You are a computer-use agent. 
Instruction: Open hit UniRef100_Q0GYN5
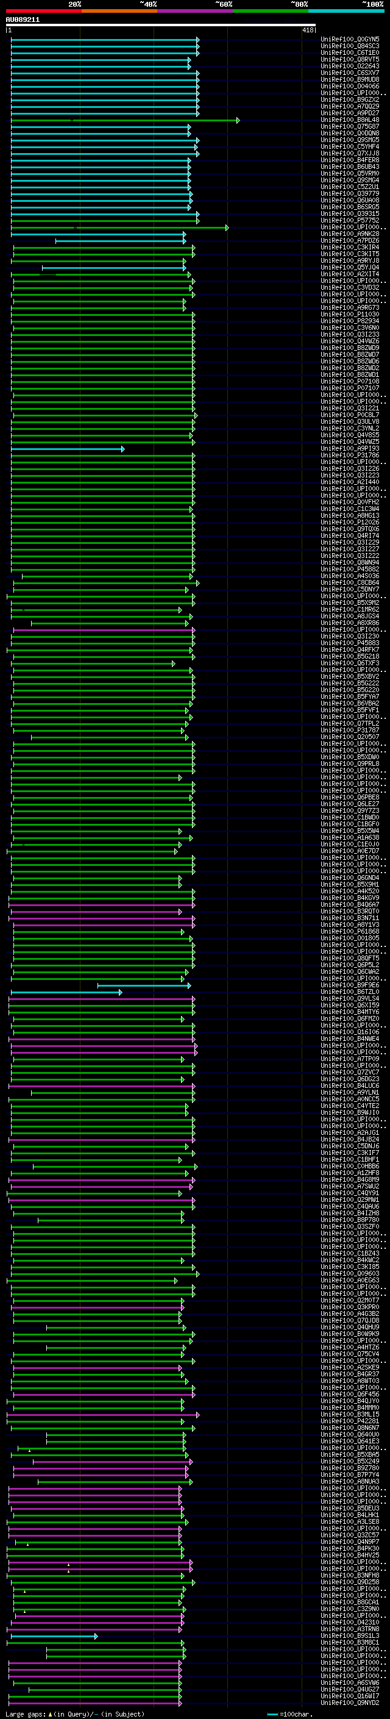[x=350, y=40]
